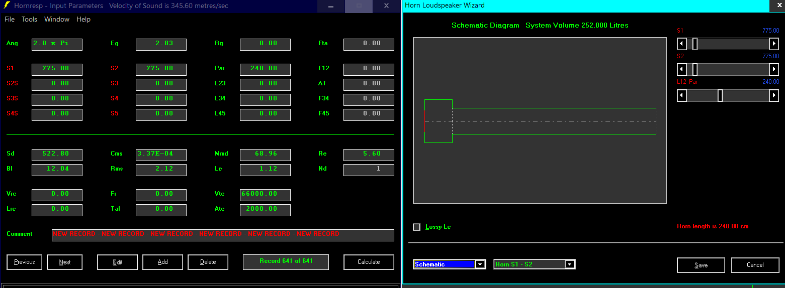The image size is (785, 288).
Task: Click the Add button
Action: coord(162,262)
